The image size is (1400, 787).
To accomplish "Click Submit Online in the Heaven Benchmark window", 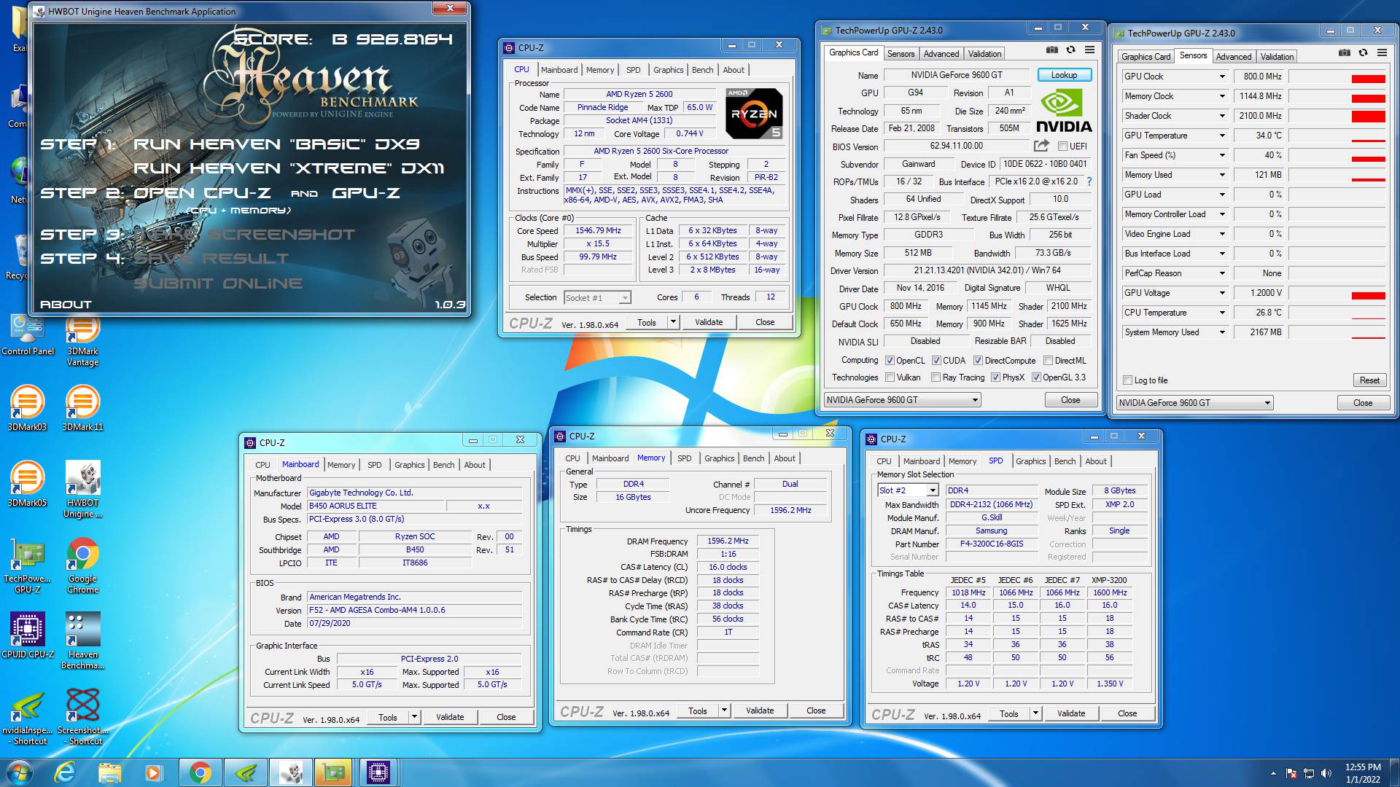I will tap(217, 283).
